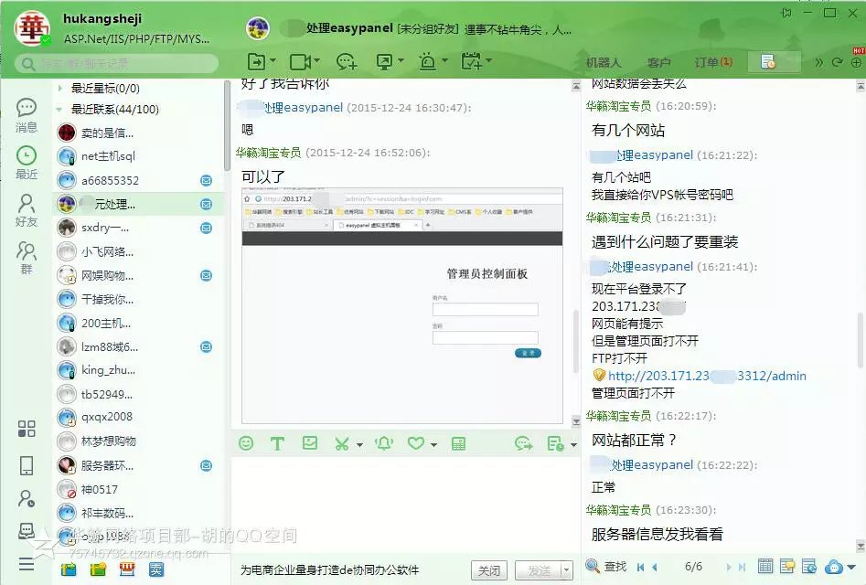Click the 关闭 button
This screenshot has width=866, height=585.
488,570
